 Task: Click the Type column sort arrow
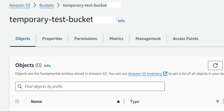pyautogui.click(x=217, y=101)
